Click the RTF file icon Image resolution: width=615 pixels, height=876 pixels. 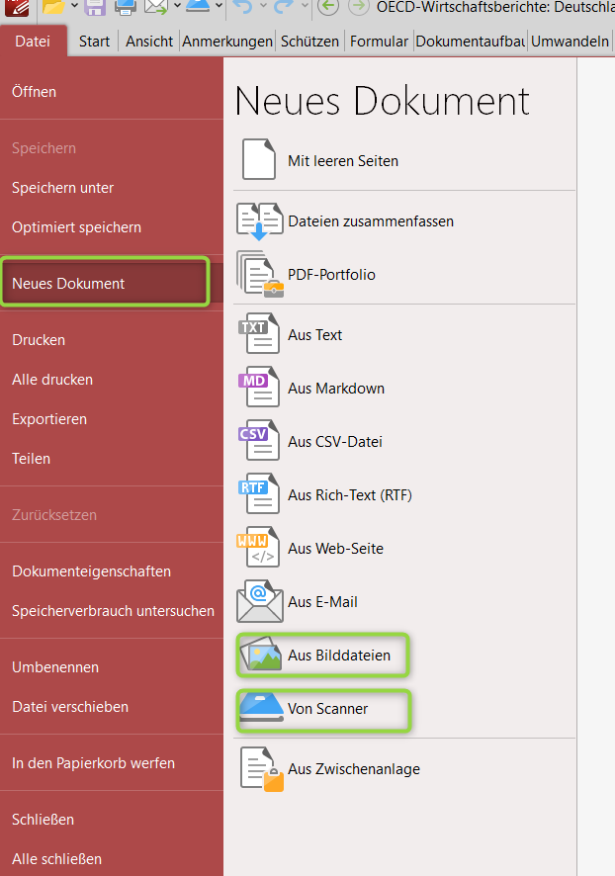[x=259, y=494]
